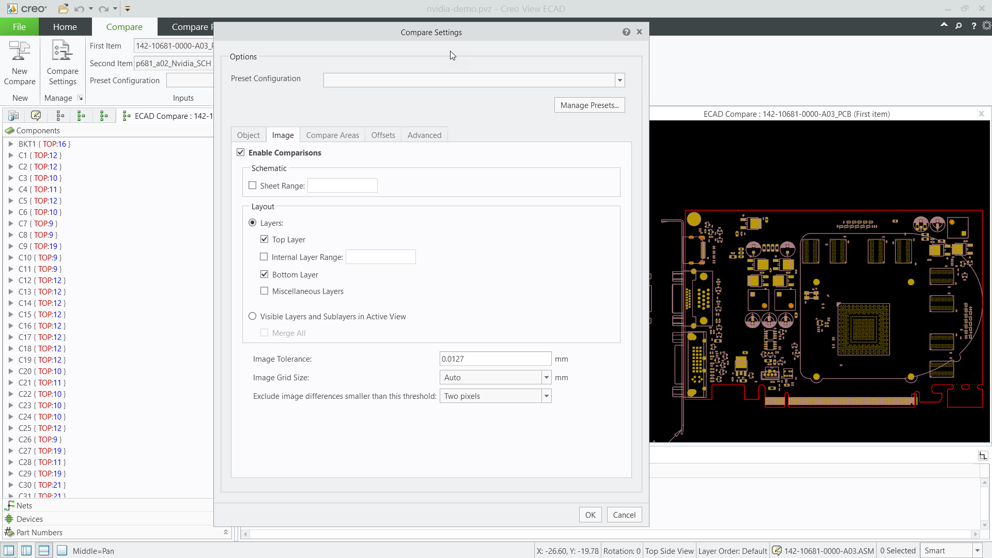Switch to the Advanced tab

point(425,135)
